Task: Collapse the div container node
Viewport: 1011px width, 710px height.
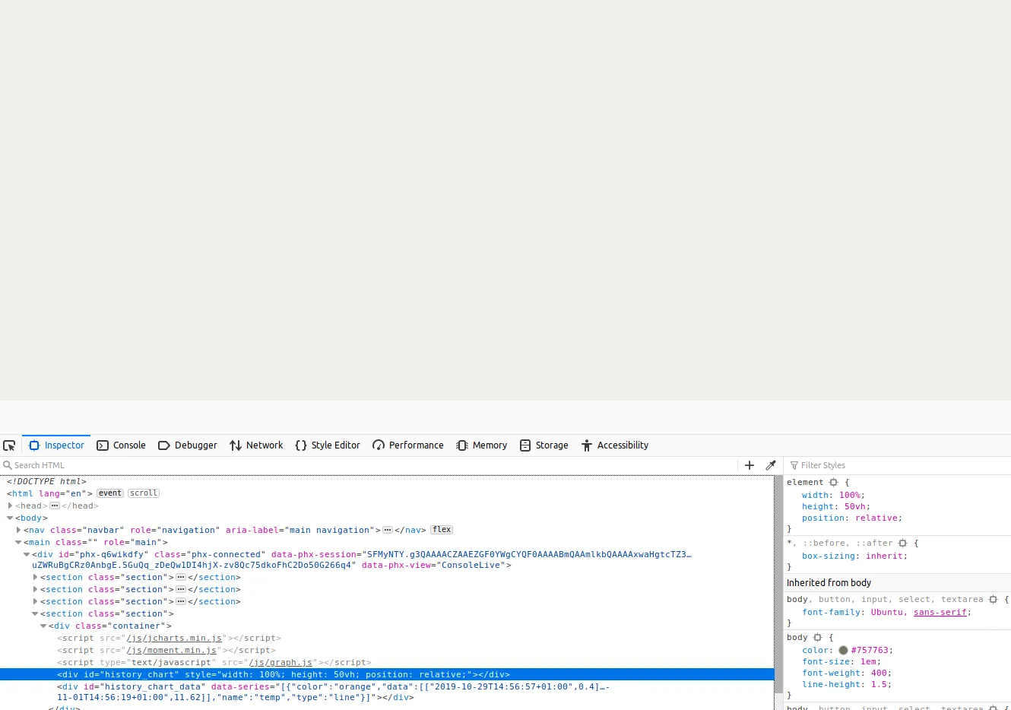Action: coord(43,626)
